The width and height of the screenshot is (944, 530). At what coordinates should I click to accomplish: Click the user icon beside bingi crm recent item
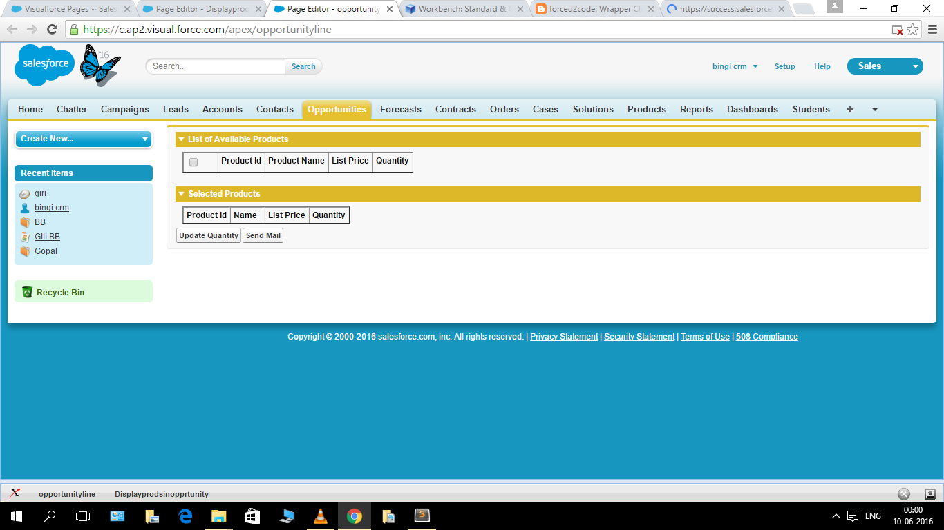(x=25, y=208)
